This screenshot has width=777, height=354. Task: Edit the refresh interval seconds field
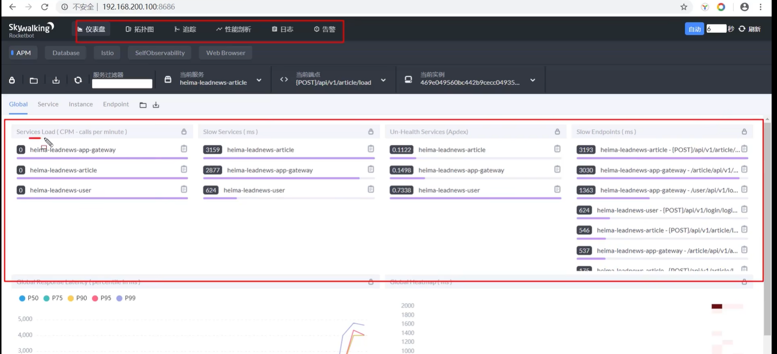pyautogui.click(x=716, y=29)
